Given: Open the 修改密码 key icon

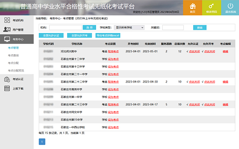Looking at the screenshot, I should [x=211, y=6].
